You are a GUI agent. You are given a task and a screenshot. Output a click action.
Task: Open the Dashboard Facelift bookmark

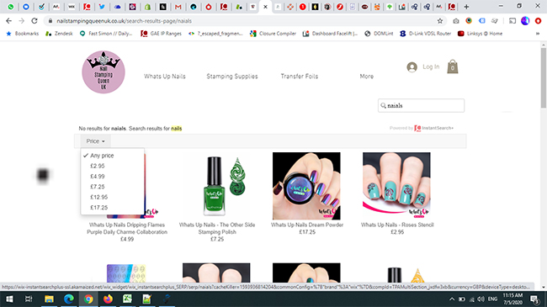[x=330, y=34]
